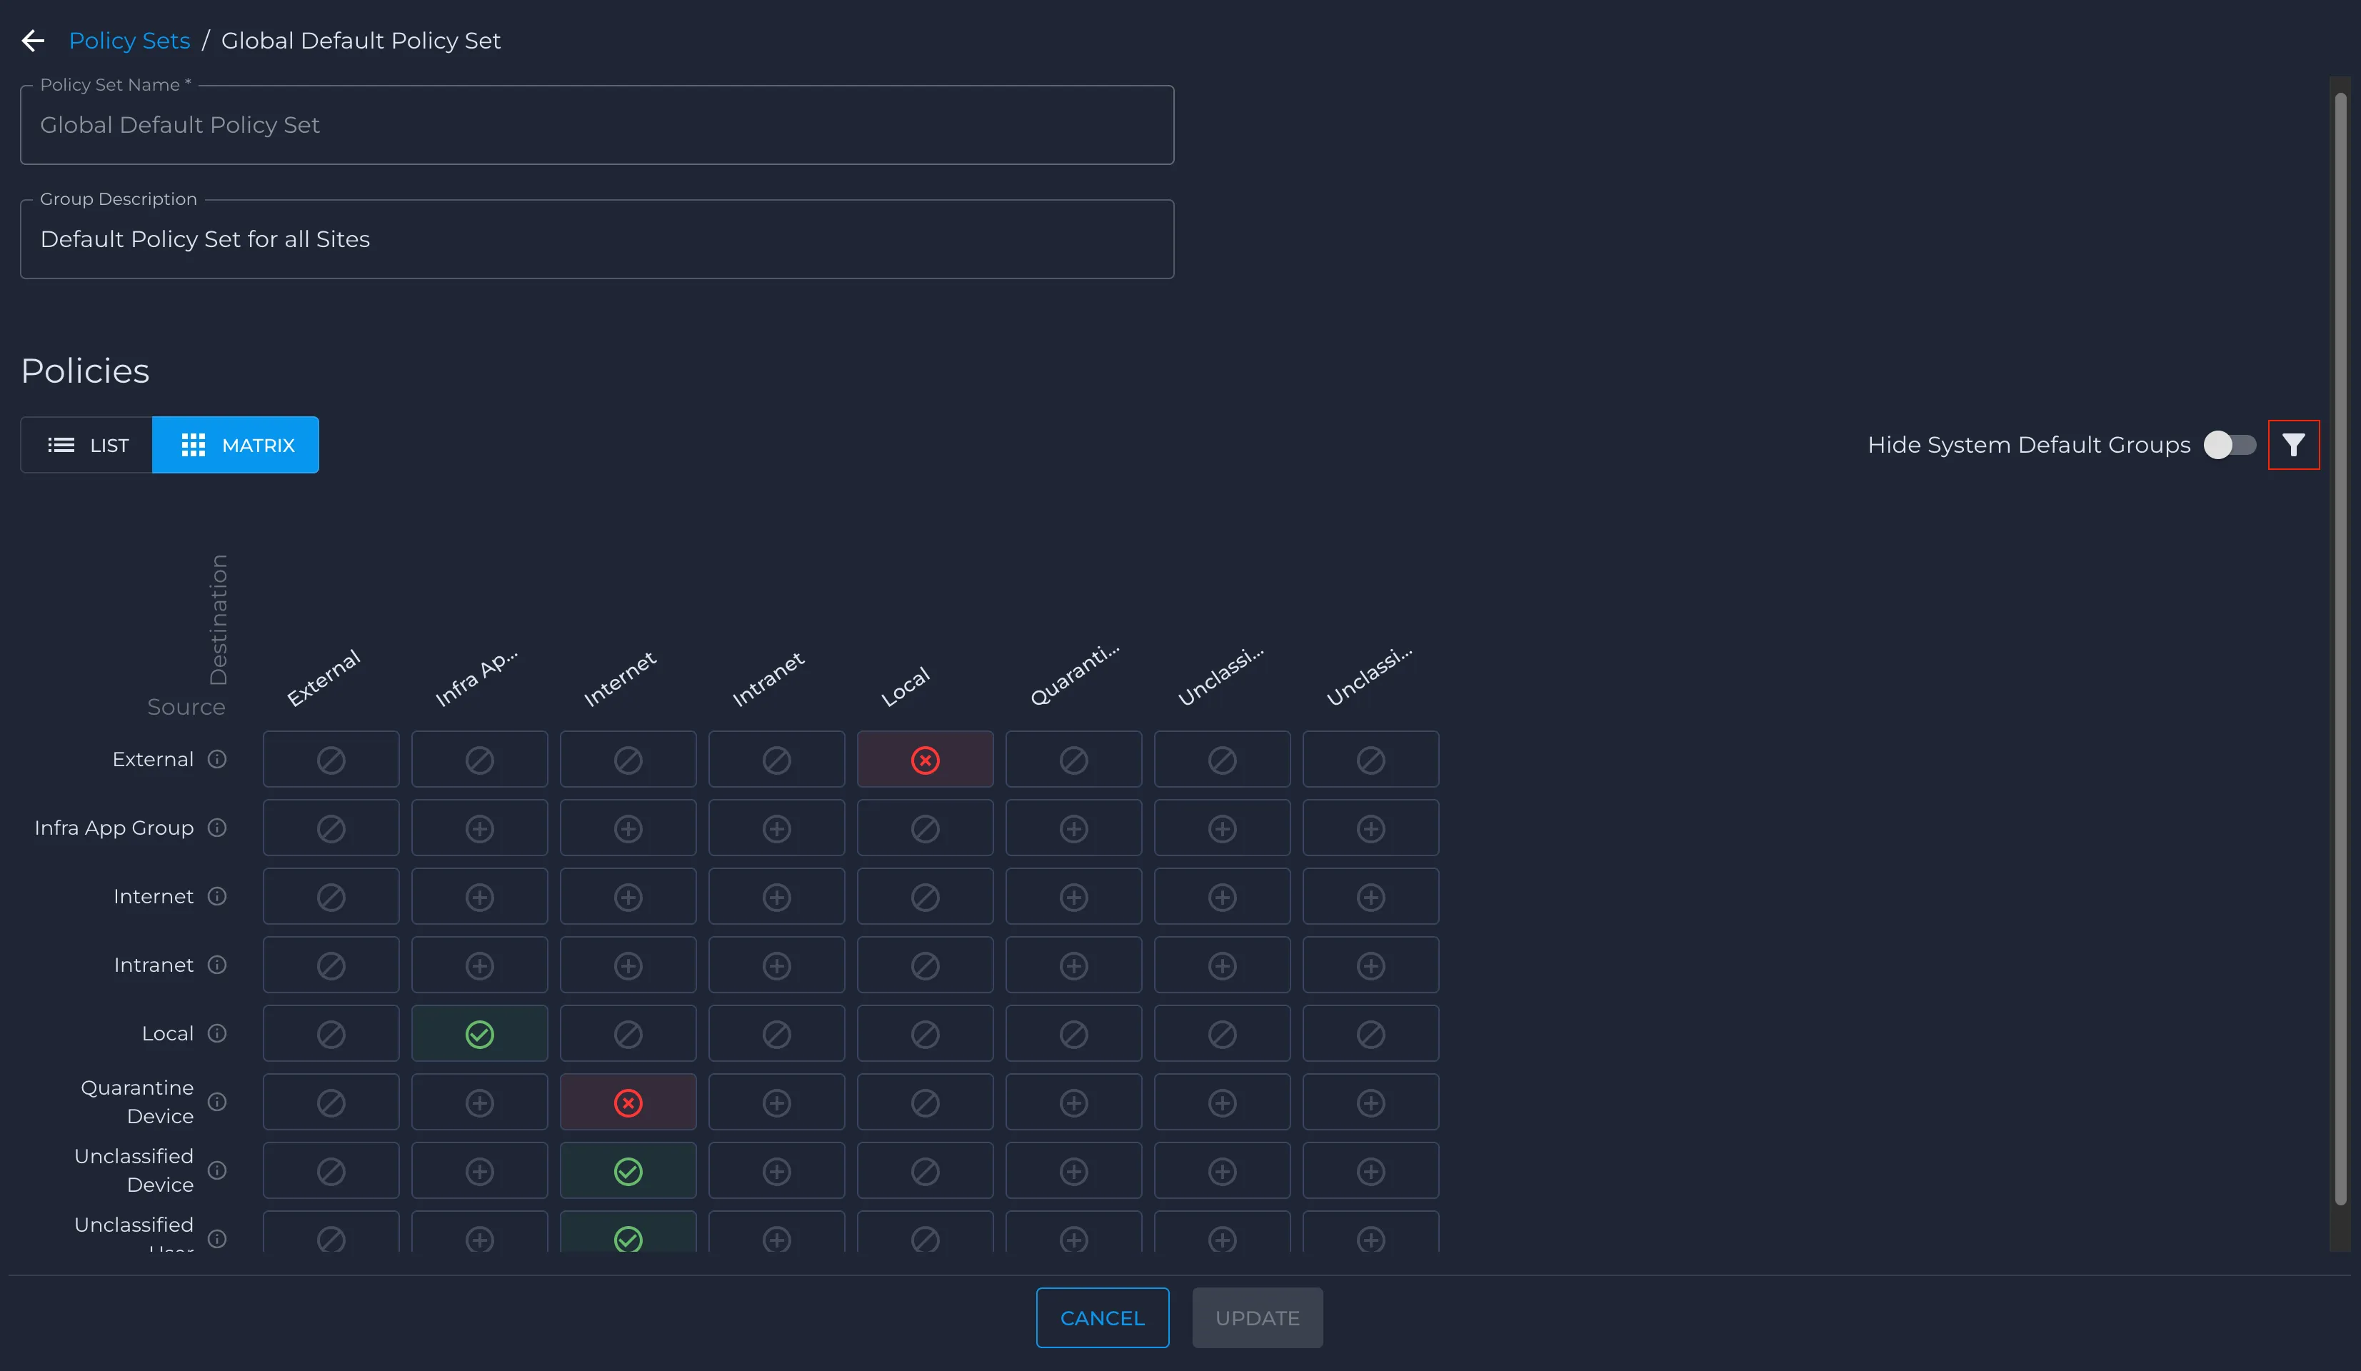Viewport: 2361px width, 1371px height.
Task: Click info icon next to Intranet source
Action: tap(217, 965)
